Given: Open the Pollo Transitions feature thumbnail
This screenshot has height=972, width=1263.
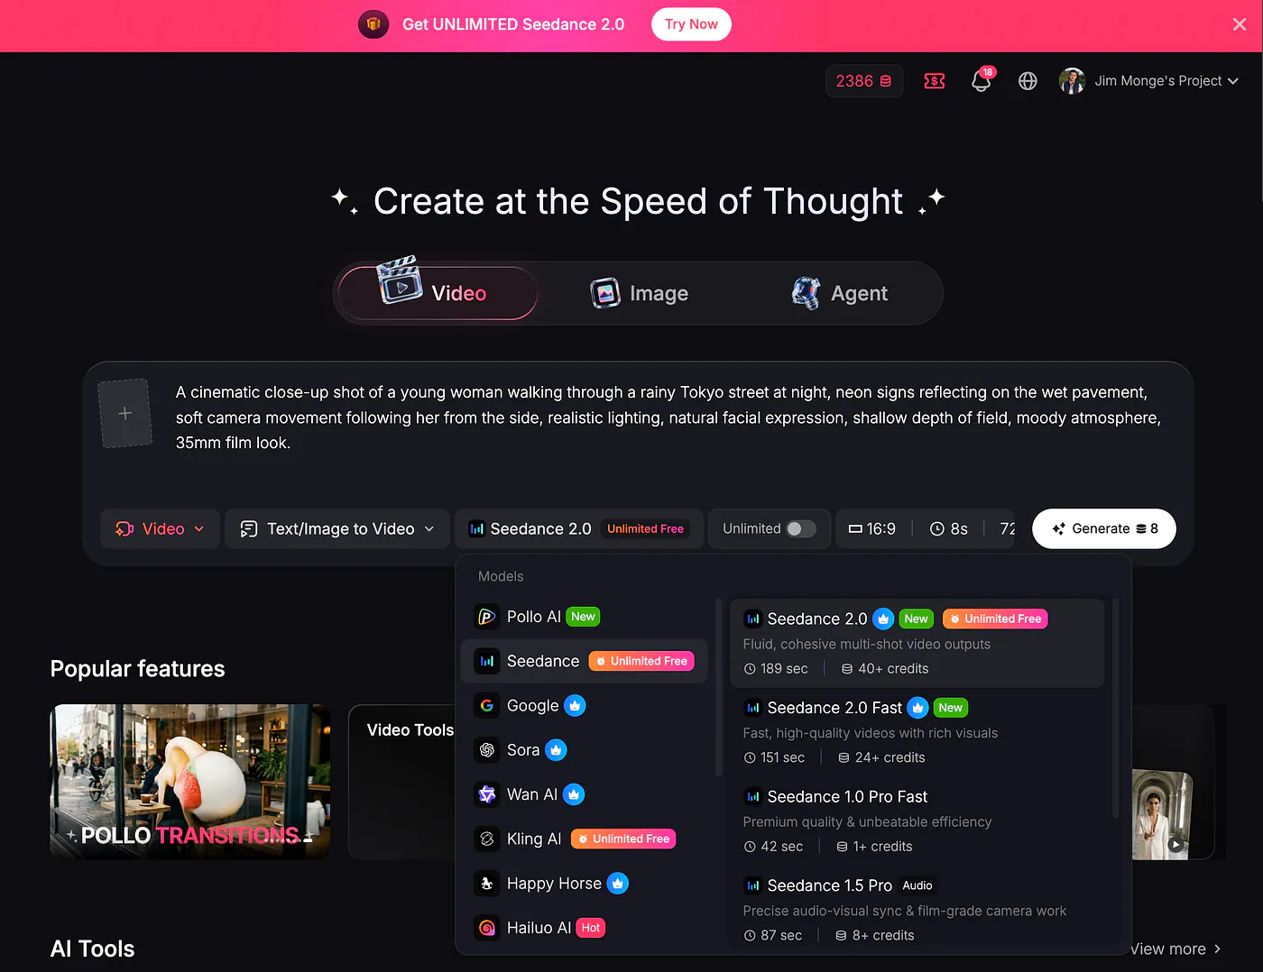Looking at the screenshot, I should click(x=190, y=782).
